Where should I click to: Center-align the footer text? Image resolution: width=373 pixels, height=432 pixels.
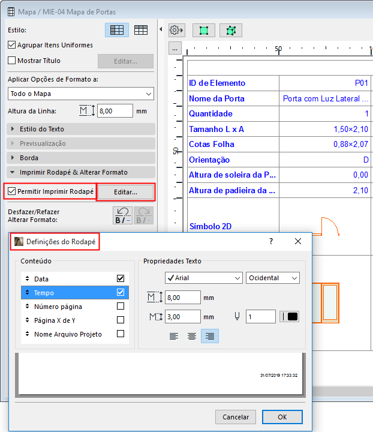click(191, 336)
